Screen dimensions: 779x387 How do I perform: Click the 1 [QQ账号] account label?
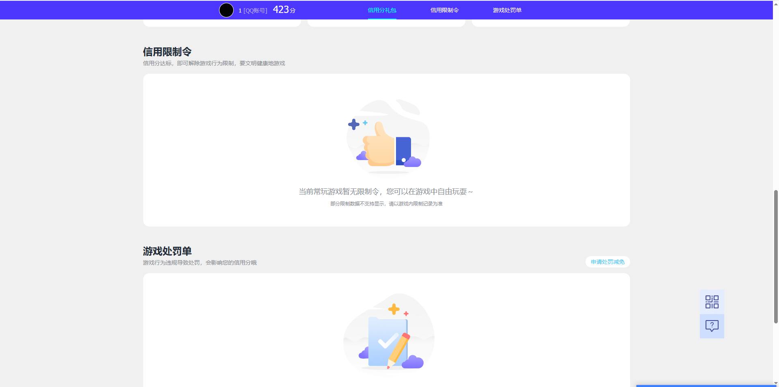[253, 11]
